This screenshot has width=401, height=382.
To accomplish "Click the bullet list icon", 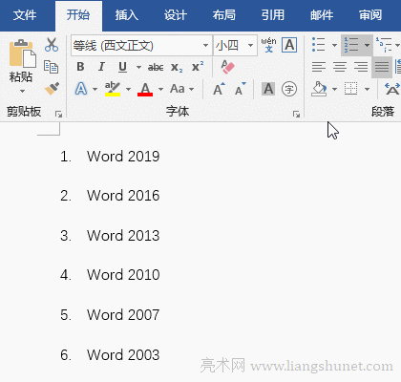I will pos(319,45).
